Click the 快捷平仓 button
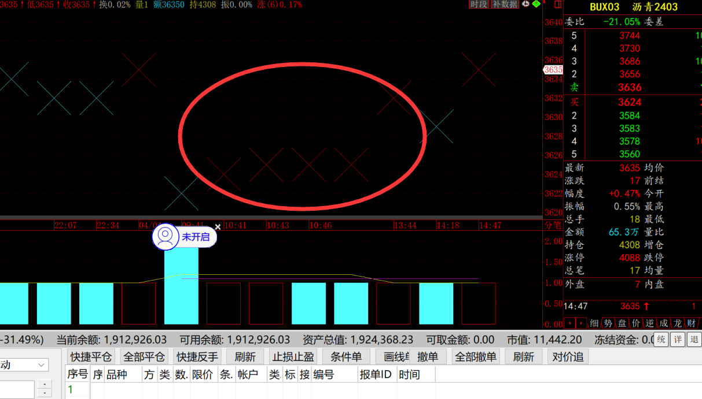The height and width of the screenshot is (399, 702). point(91,357)
